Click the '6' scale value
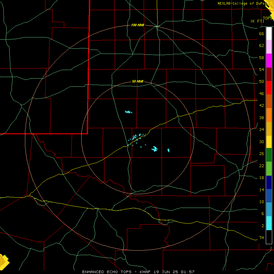The height and width of the screenshot is (274, 274). [x=263, y=214]
